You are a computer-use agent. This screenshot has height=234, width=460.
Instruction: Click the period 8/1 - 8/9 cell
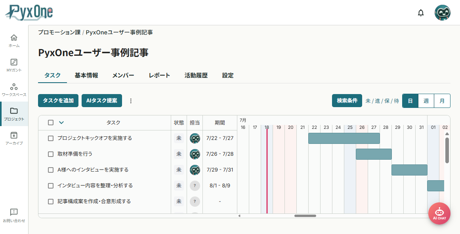pos(220,186)
